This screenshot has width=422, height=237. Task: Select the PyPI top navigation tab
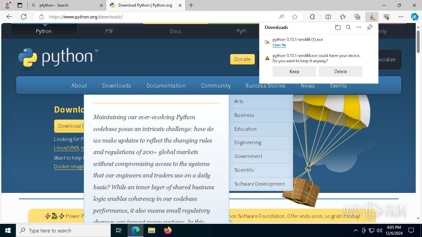pos(241,31)
